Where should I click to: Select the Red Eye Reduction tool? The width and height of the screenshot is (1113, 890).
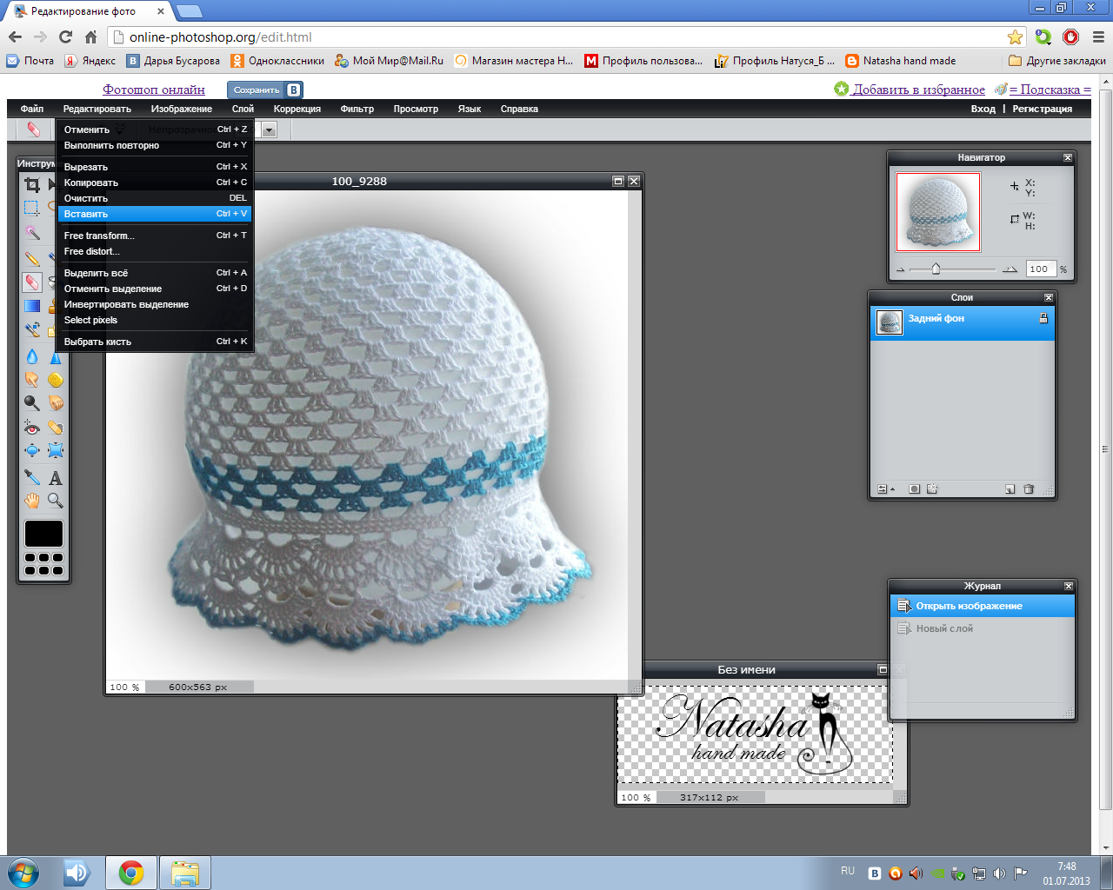[32, 427]
